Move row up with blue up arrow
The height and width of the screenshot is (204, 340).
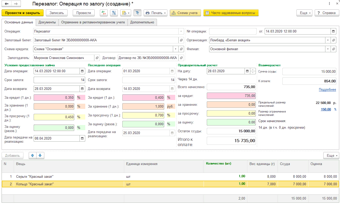click(32, 155)
